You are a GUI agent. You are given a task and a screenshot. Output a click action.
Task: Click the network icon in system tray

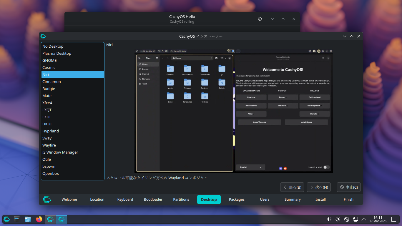pos(346,219)
